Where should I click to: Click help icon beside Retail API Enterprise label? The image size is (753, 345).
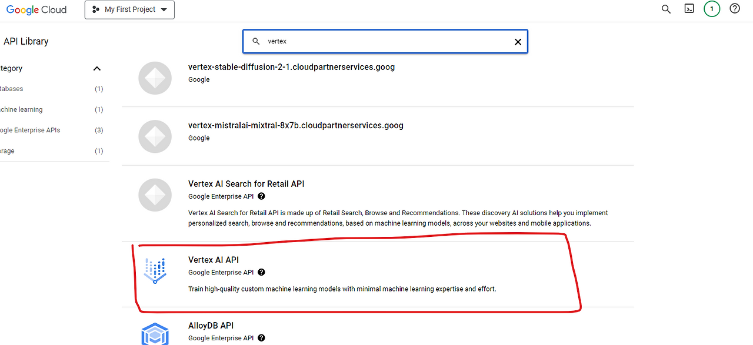[x=261, y=196]
